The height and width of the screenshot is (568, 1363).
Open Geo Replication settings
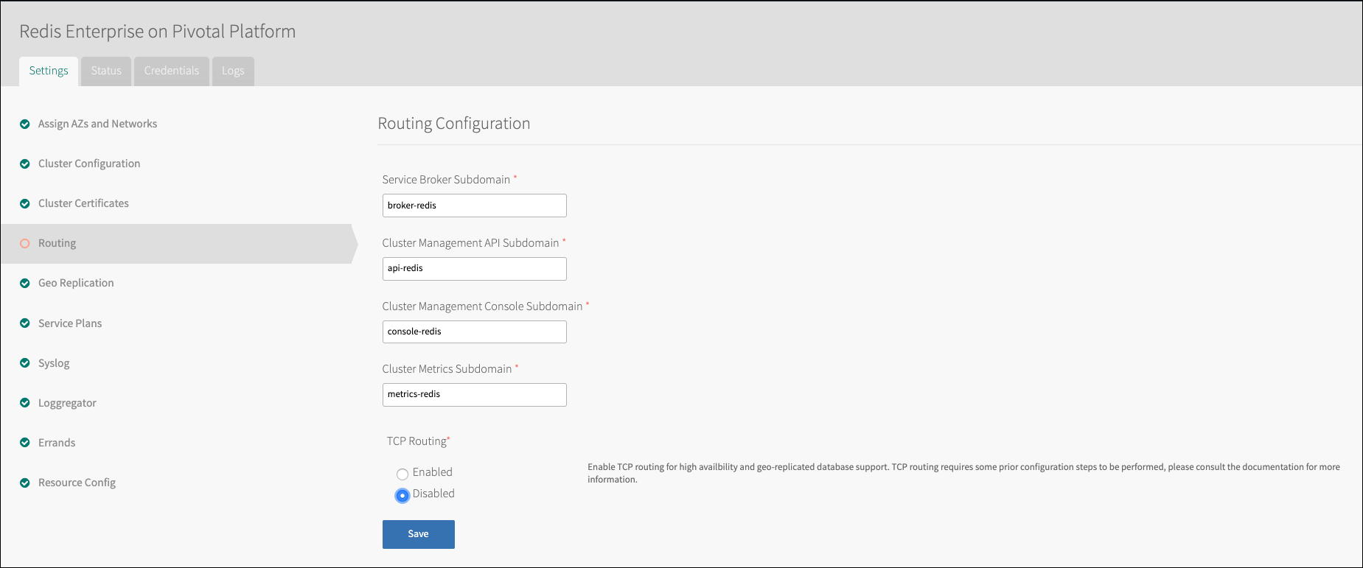pos(76,283)
